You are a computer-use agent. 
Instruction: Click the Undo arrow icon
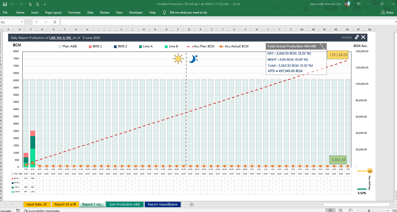pyautogui.click(x=12, y=4)
